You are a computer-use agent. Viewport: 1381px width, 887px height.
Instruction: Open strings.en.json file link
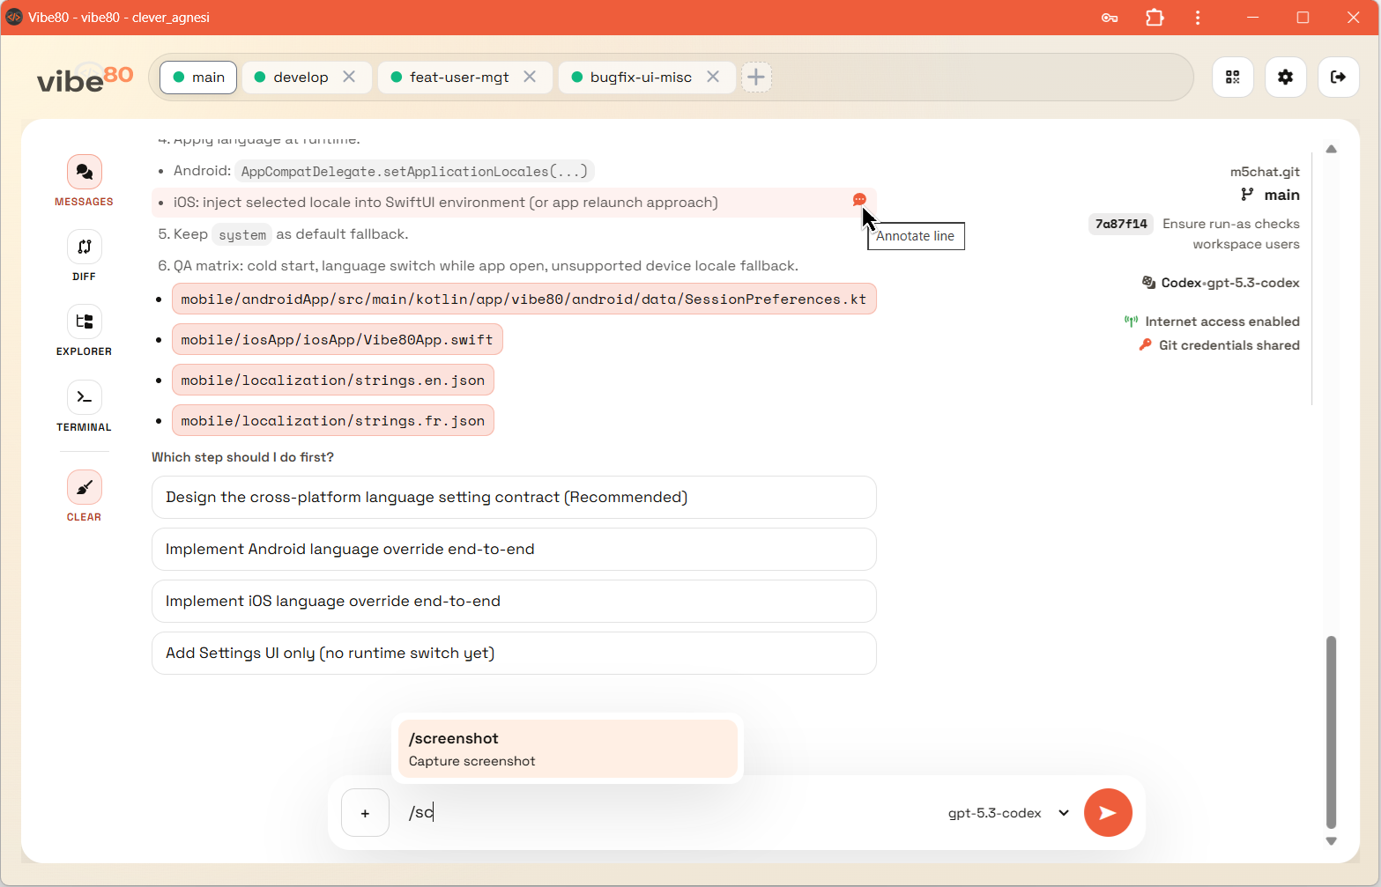(x=333, y=381)
